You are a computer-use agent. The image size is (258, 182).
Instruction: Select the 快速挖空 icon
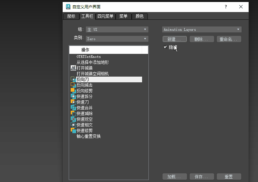[x=73, y=119]
